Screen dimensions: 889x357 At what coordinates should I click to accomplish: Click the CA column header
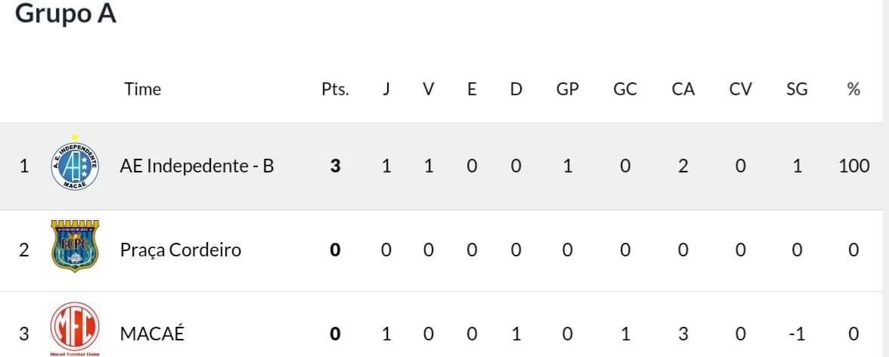[683, 89]
